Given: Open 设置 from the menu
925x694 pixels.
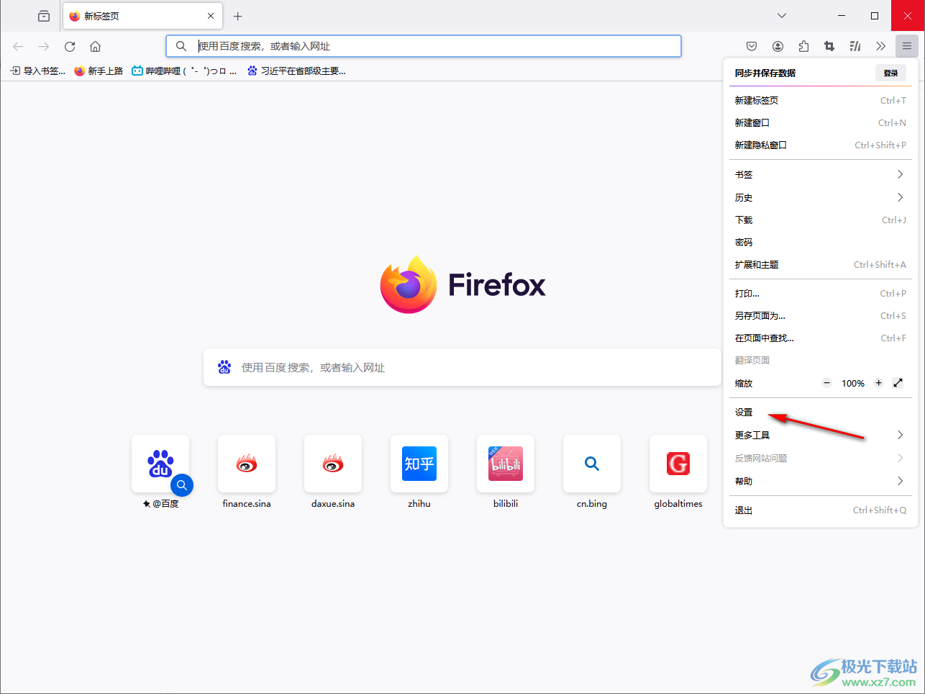Looking at the screenshot, I should coord(820,413).
